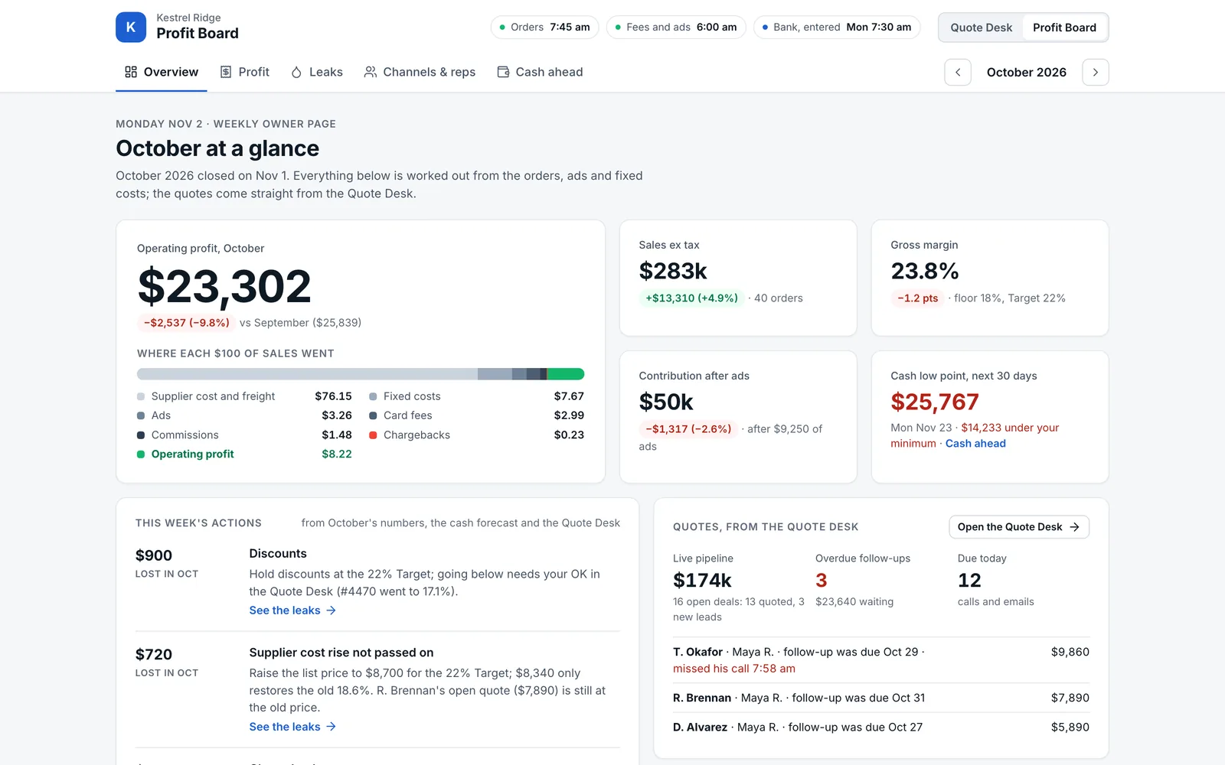Image resolution: width=1225 pixels, height=765 pixels.
Task: Open the Profit tab
Action: pos(245,72)
